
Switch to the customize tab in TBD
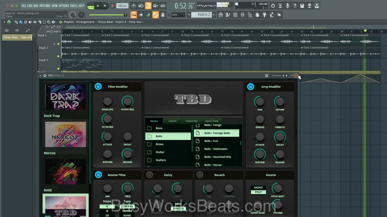tap(191, 121)
